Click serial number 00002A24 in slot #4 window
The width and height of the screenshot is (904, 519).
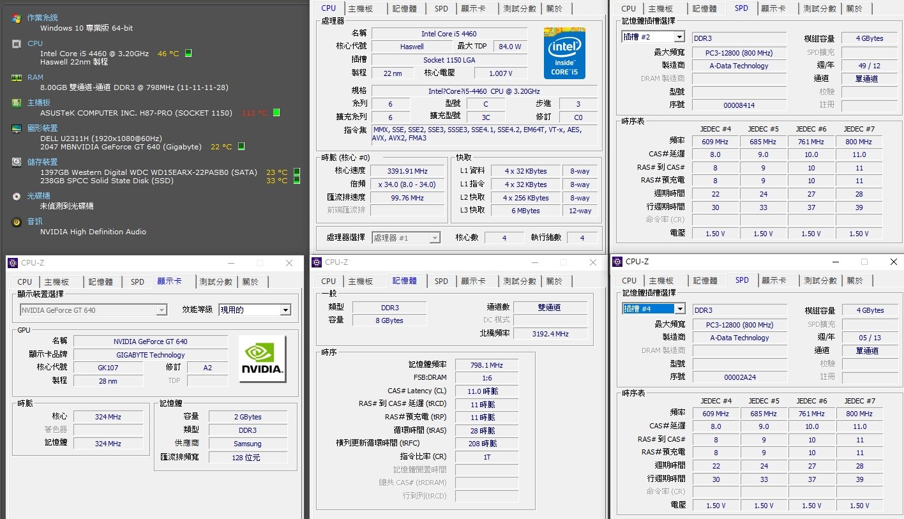(740, 377)
